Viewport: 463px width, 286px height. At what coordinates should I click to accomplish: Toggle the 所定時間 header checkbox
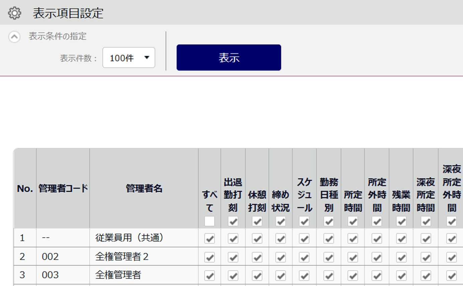[x=353, y=221]
